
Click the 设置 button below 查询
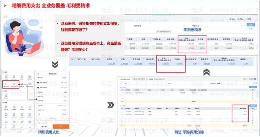tap(251, 29)
